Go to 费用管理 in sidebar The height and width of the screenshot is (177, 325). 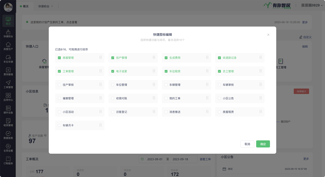pyautogui.click(x=8, y=72)
